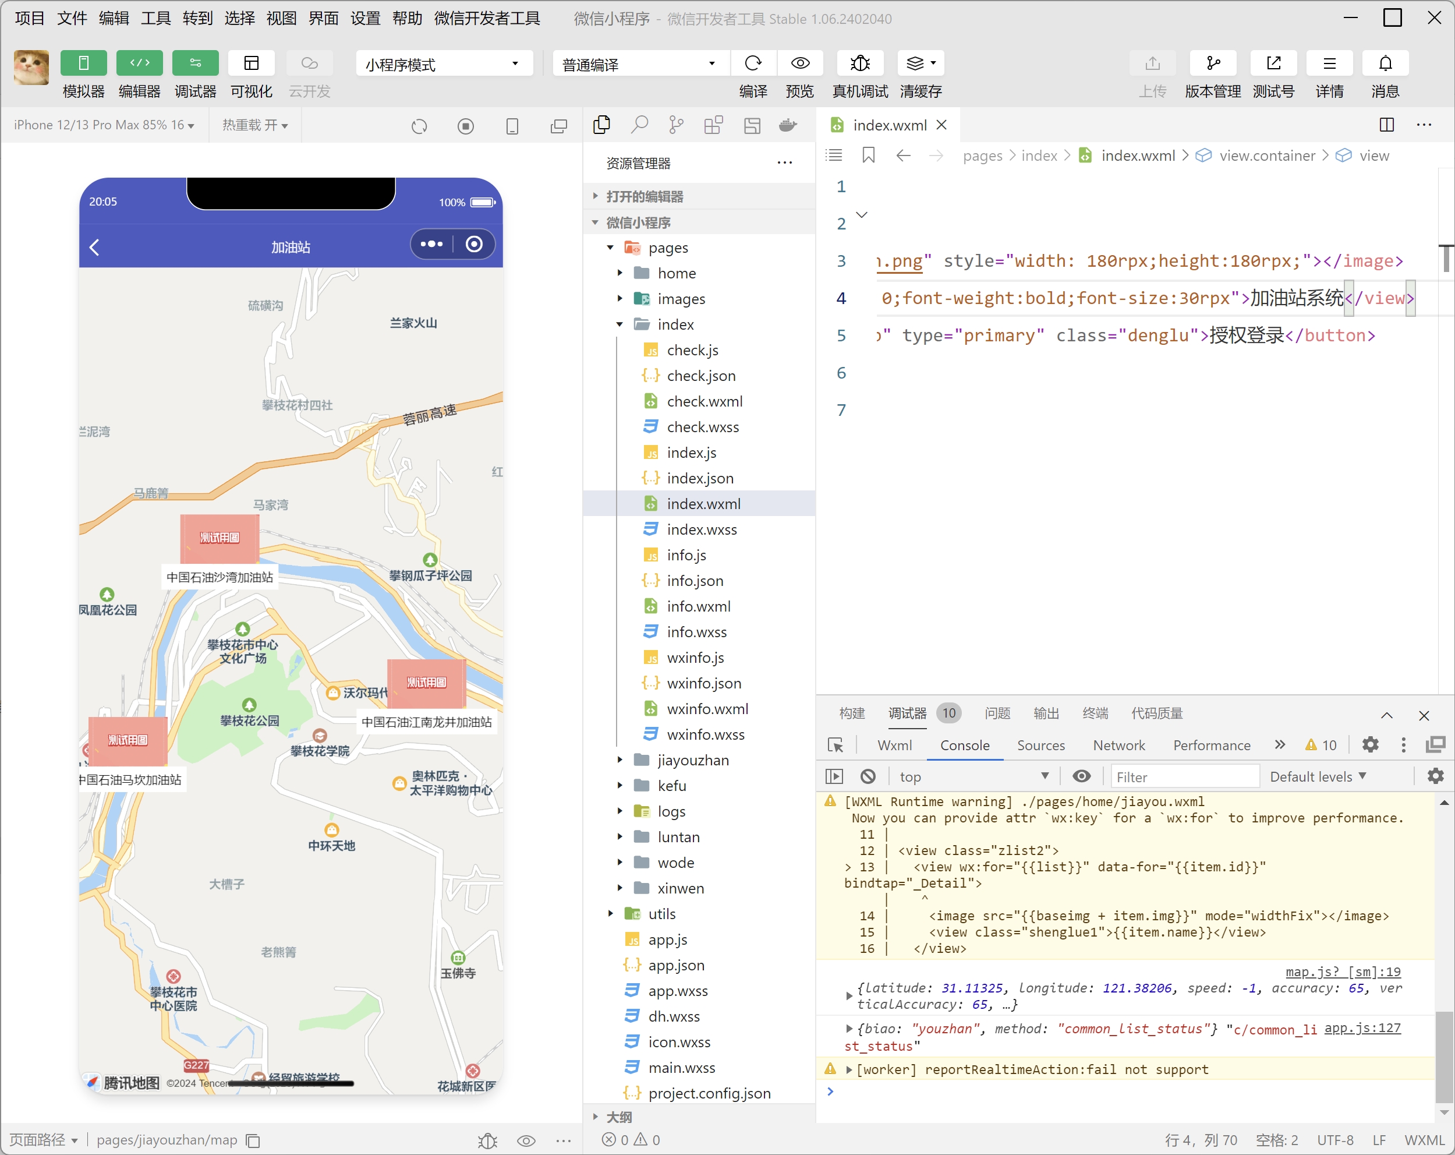
Task: Collapse the 微信小程序 project section
Action: (x=699, y=222)
